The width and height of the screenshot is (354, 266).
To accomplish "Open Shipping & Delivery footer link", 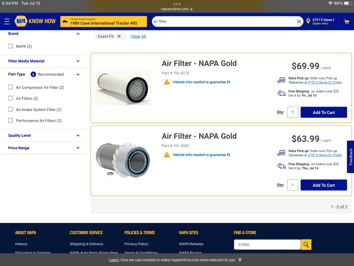I will [x=86, y=244].
